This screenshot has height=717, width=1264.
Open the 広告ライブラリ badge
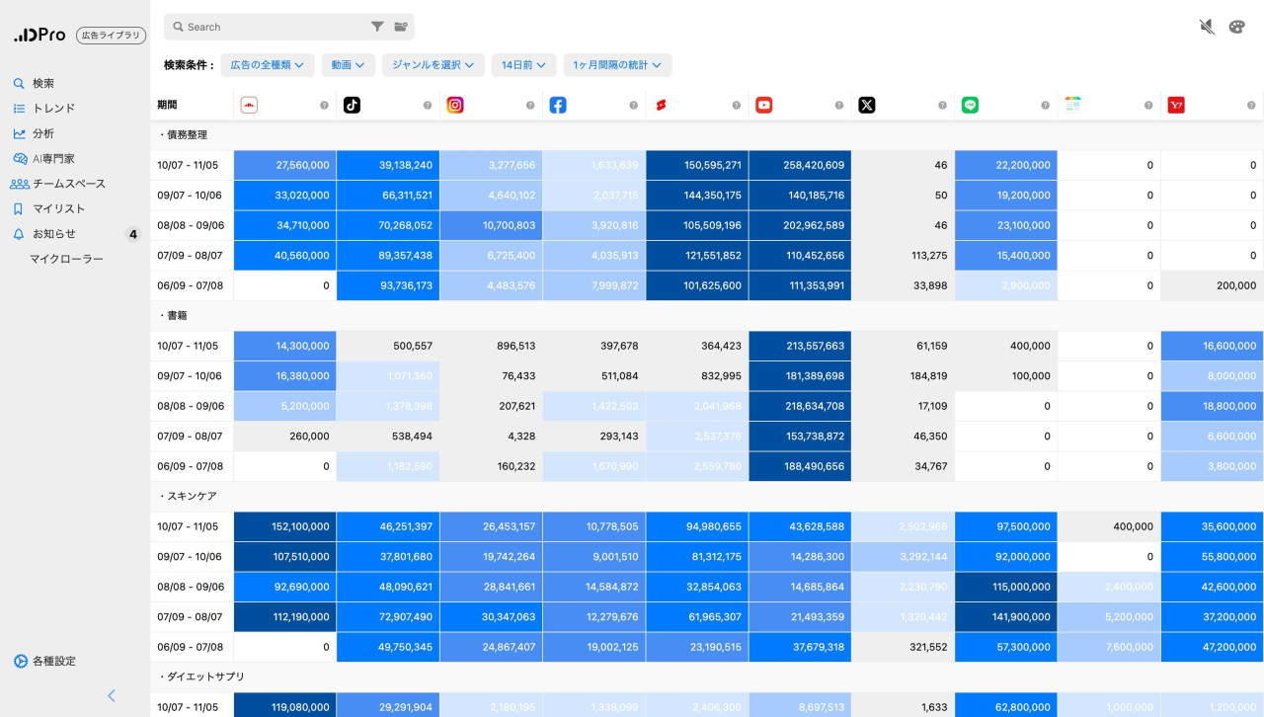[x=111, y=36]
